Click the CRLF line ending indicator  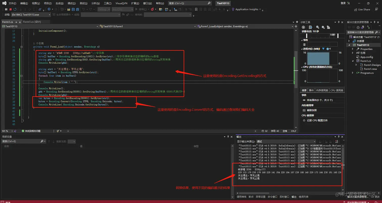293,131
